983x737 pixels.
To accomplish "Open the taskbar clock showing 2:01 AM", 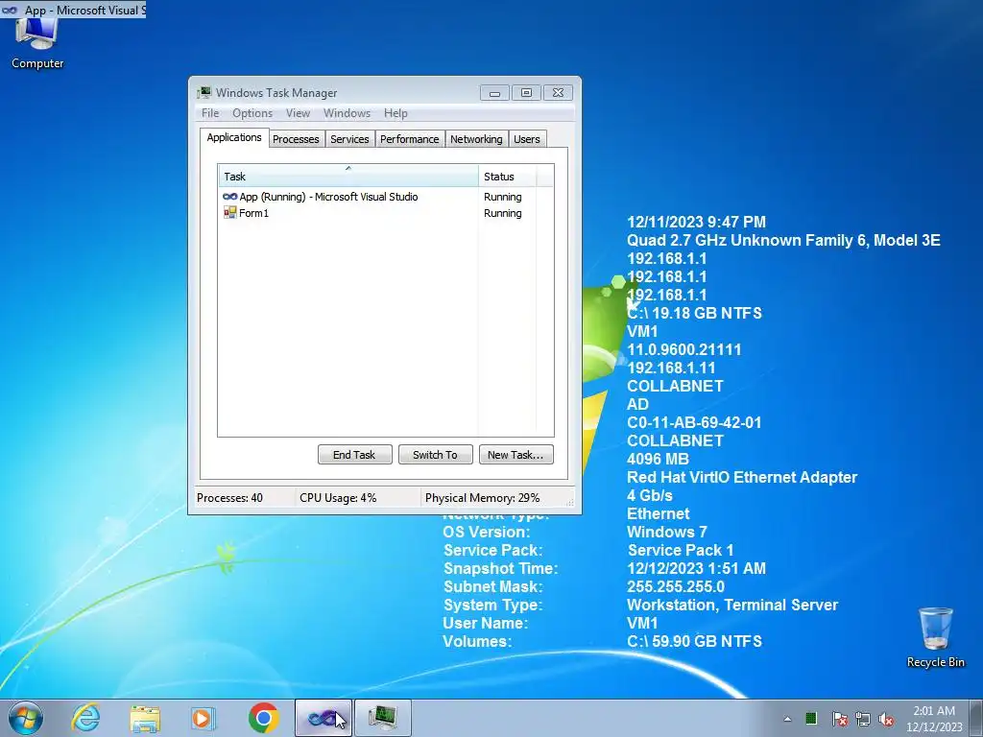I will coord(934,719).
